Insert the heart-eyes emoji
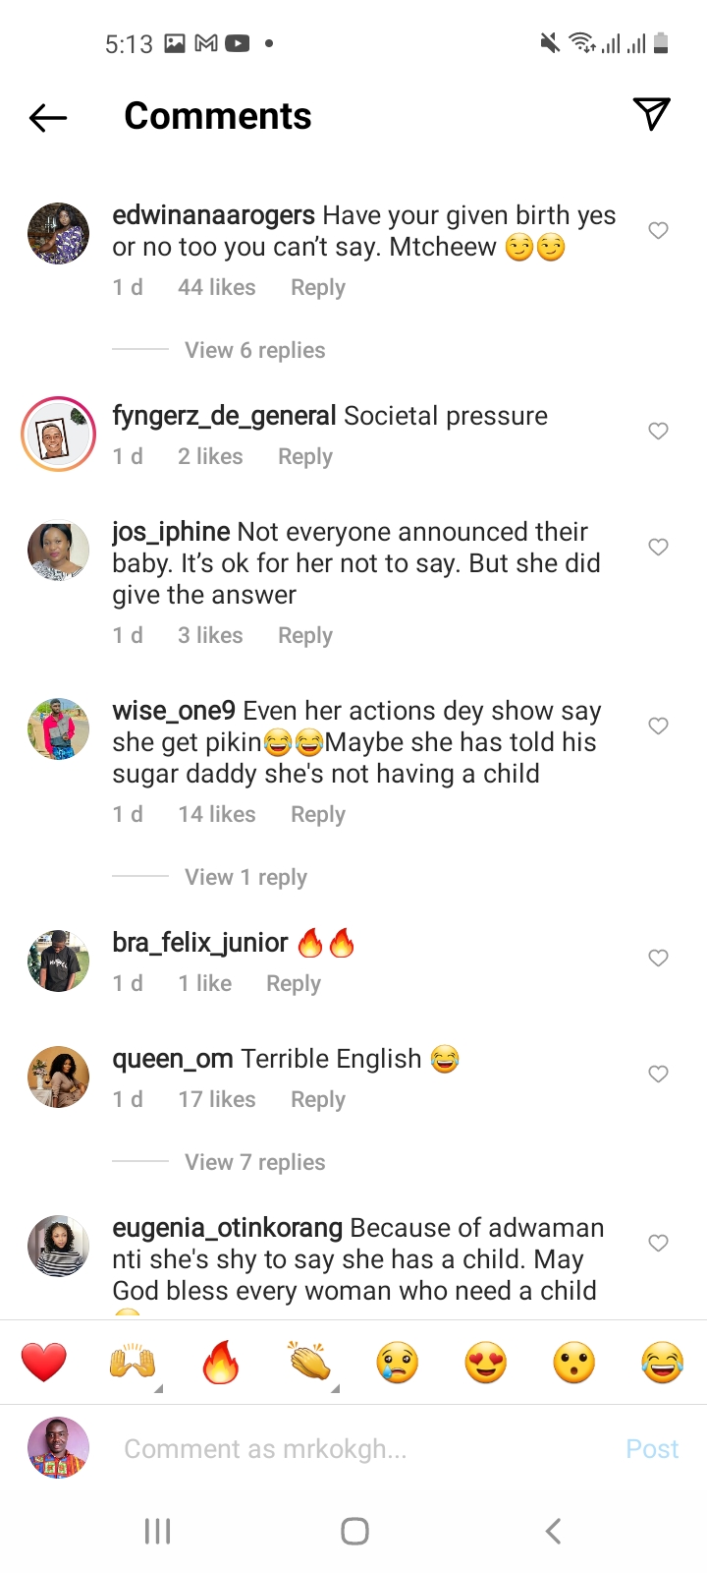Screen dimensions: 707x1573 click(486, 1363)
